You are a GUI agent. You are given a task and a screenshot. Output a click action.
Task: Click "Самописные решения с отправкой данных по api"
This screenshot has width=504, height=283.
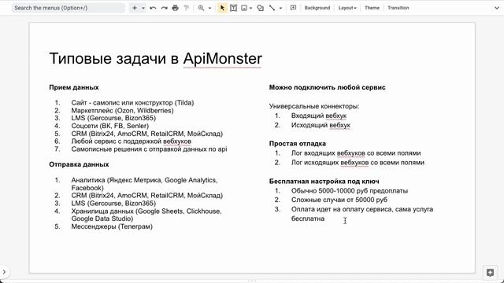click(149, 149)
